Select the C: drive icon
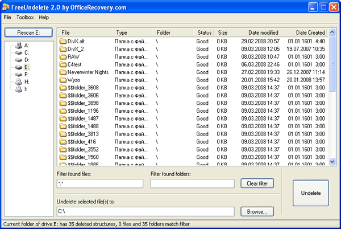This screenshot has width=341, height=229. [19, 53]
